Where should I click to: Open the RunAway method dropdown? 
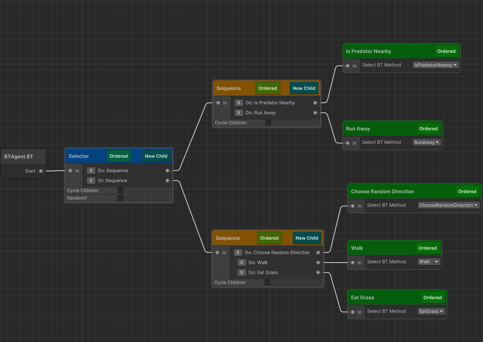(426, 142)
